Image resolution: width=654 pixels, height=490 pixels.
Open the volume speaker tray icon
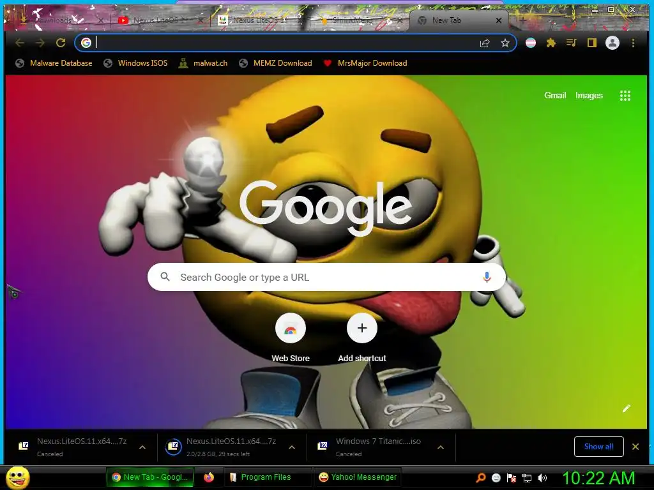542,478
